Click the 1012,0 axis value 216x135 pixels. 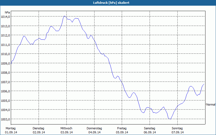tap(5, 36)
